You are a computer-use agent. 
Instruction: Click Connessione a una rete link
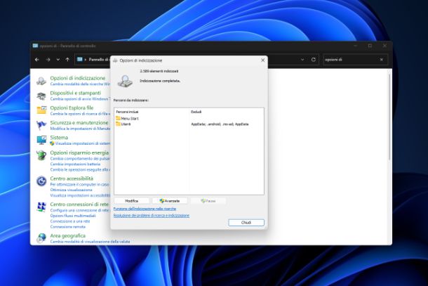coord(70,221)
